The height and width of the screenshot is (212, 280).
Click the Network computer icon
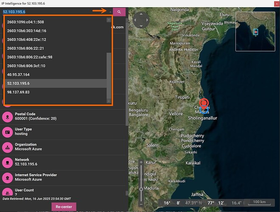tap(8, 162)
